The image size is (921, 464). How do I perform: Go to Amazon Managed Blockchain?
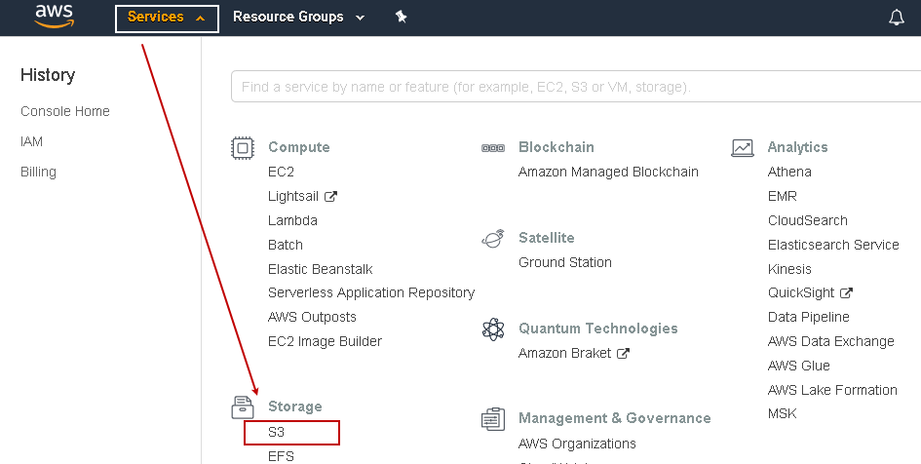point(608,172)
